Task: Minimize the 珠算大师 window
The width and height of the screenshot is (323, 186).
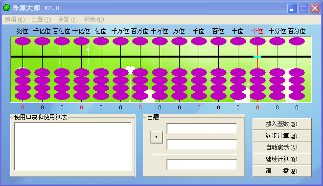Action: 292,8
